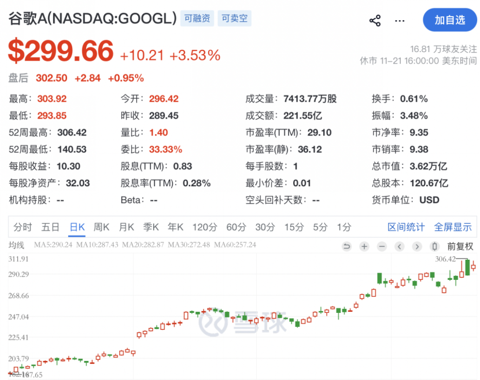Image resolution: width=480 pixels, height=380 pixels.
Task: Open the 均线 moving average settings
Action: coord(16,246)
